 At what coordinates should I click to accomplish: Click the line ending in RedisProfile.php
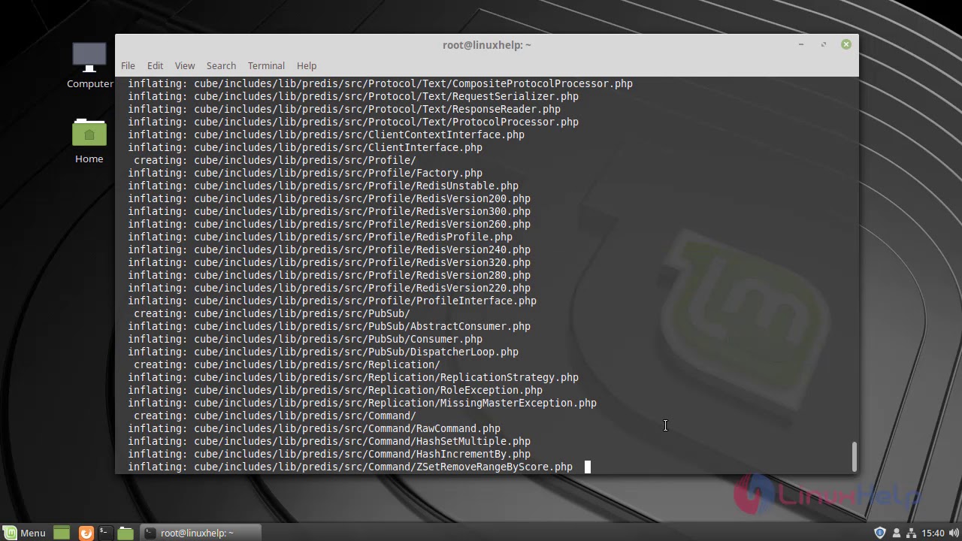click(x=320, y=237)
